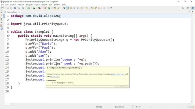195x109 pixels.
Task: Click the Back navigation arrow icon
Action: click(x=99, y=8)
